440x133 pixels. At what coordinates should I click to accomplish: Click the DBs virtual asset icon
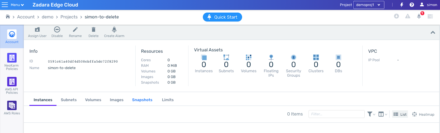tap(339, 57)
